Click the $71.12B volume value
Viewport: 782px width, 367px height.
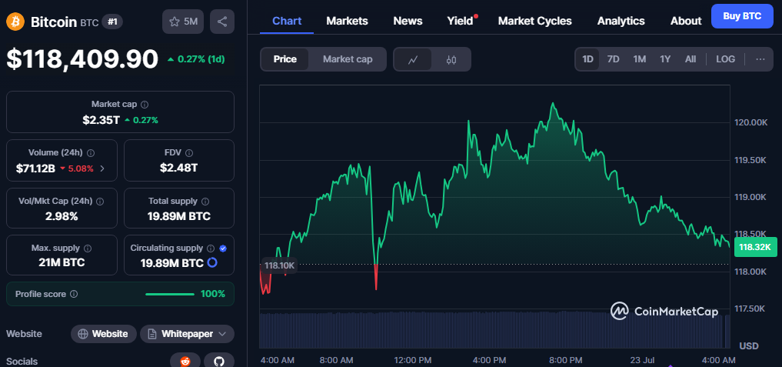click(x=35, y=168)
